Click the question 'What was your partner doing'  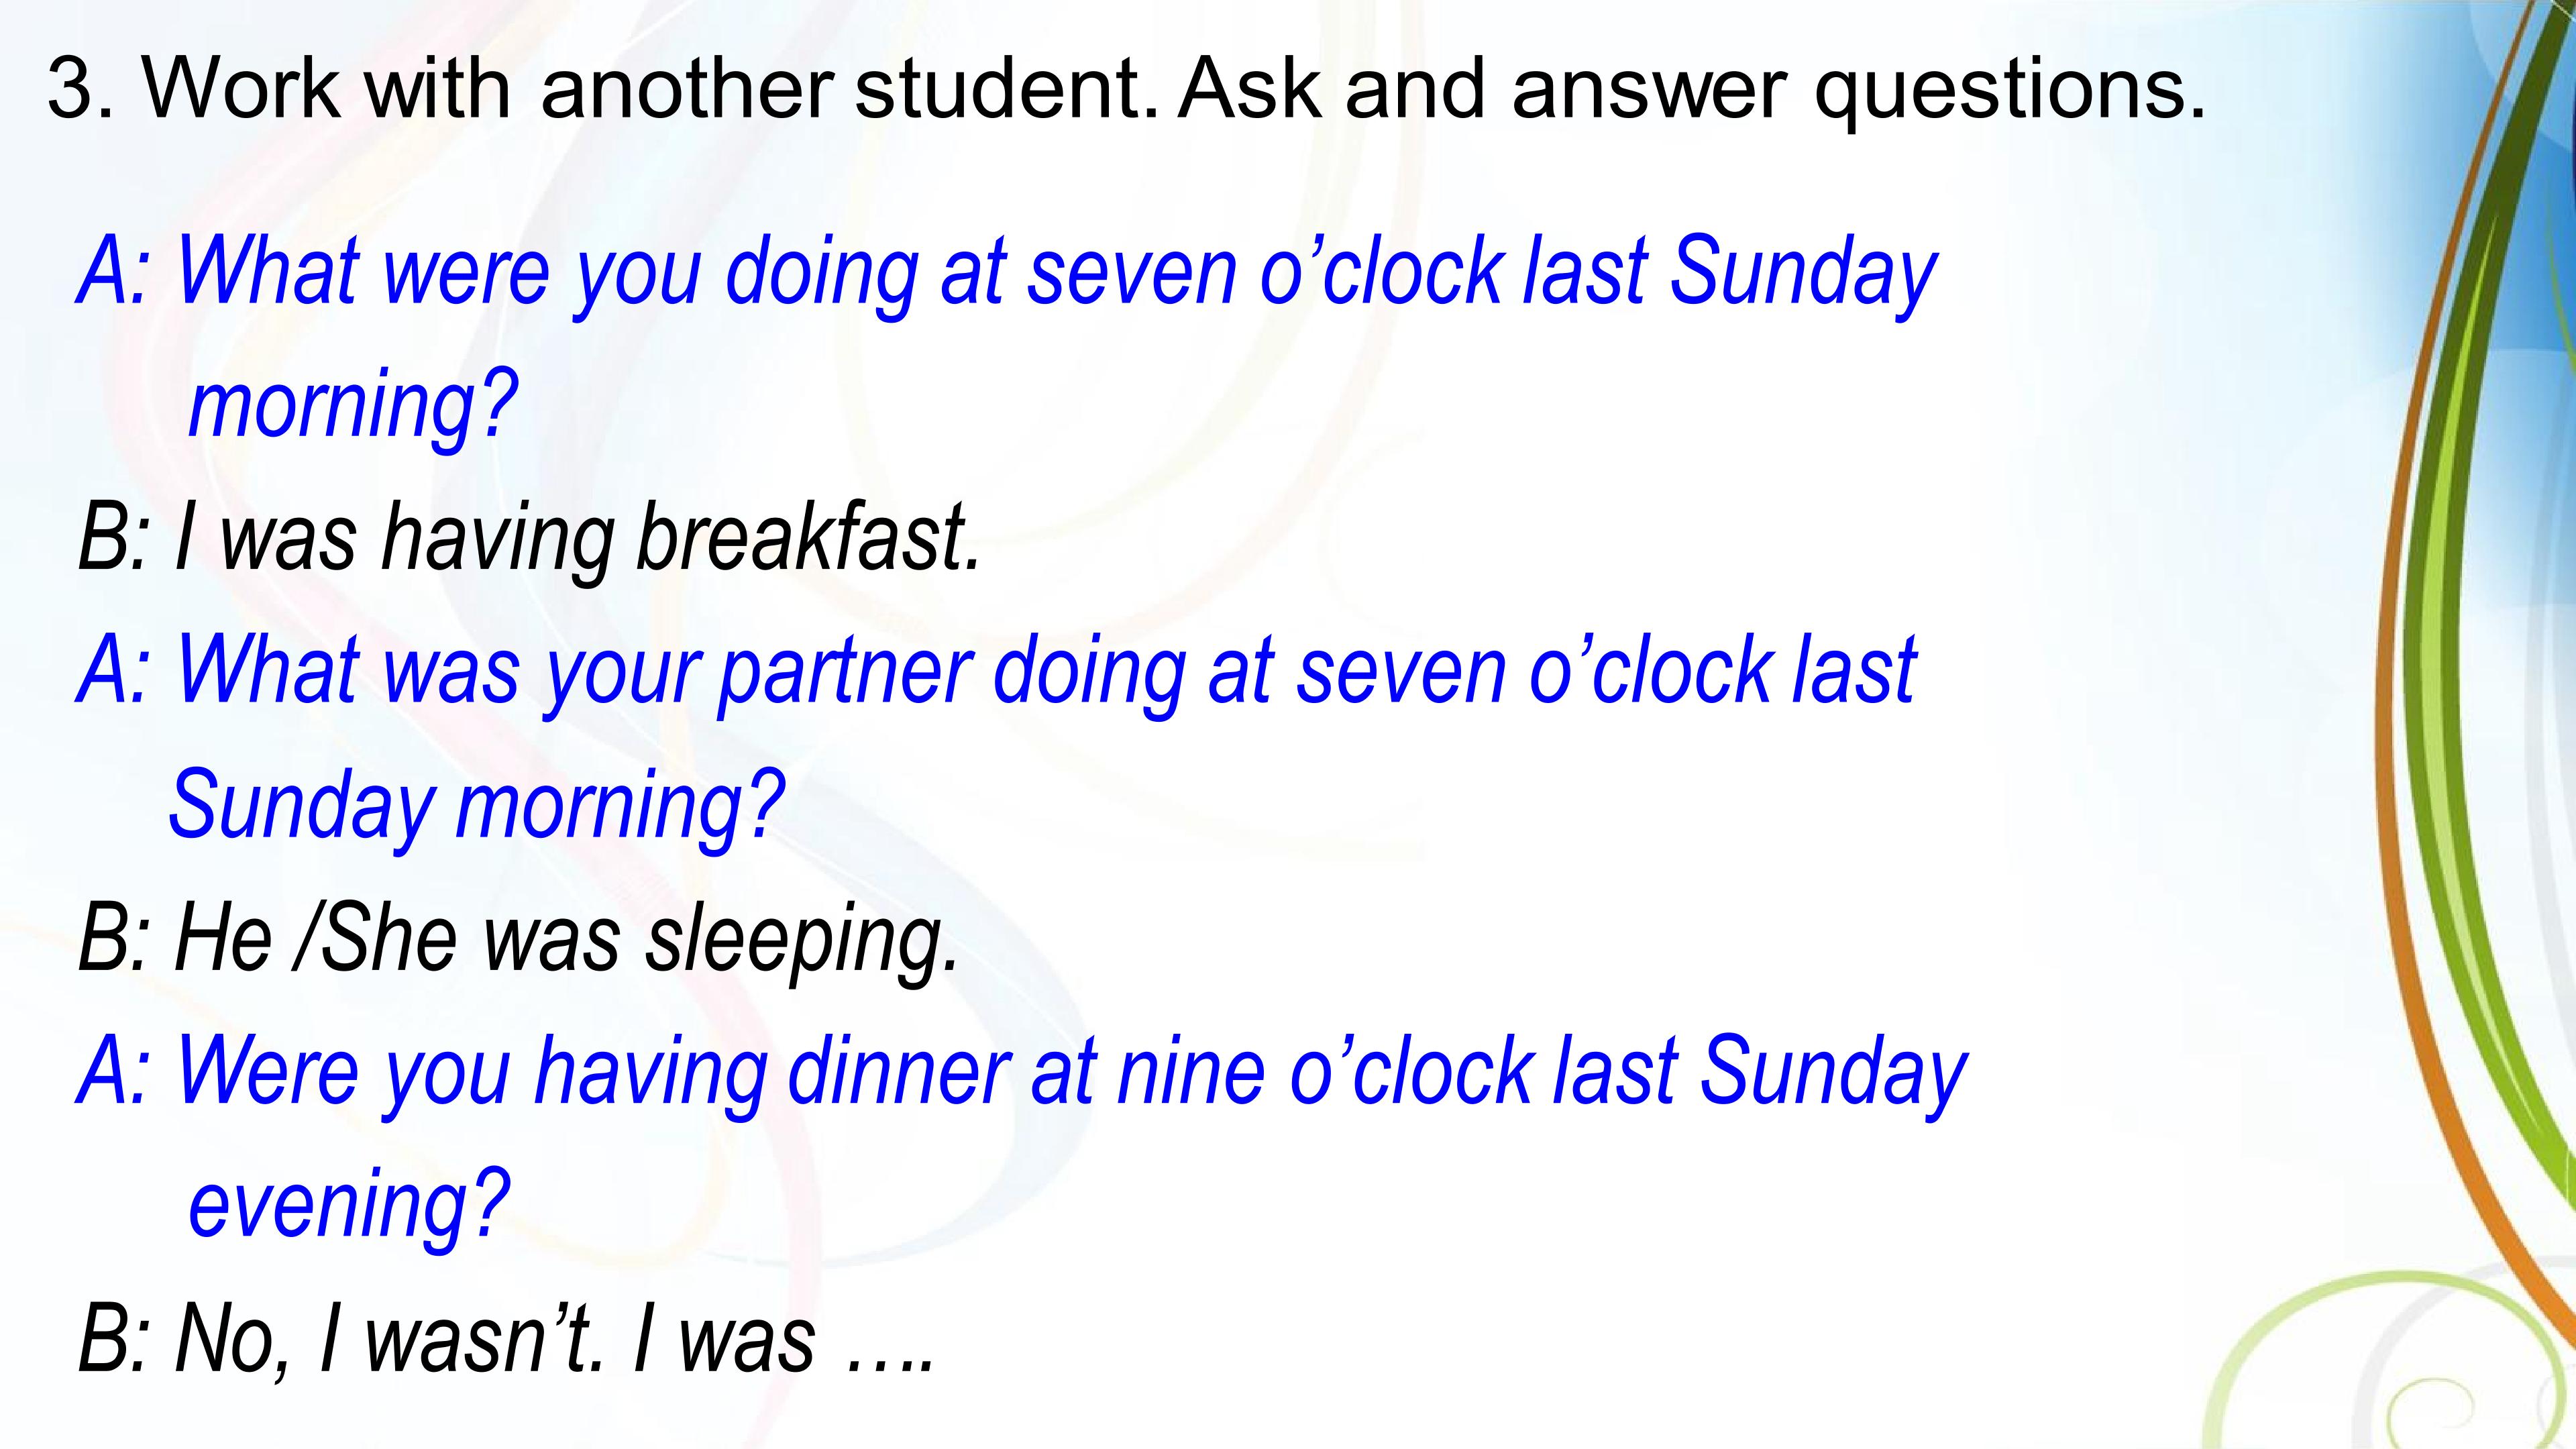pos(680,670)
